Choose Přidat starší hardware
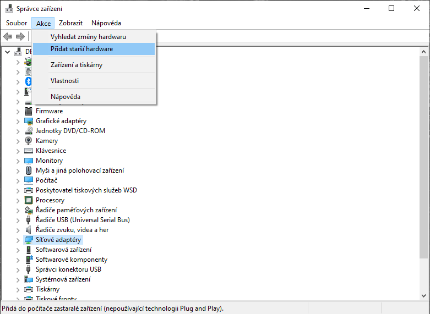 tap(94, 49)
